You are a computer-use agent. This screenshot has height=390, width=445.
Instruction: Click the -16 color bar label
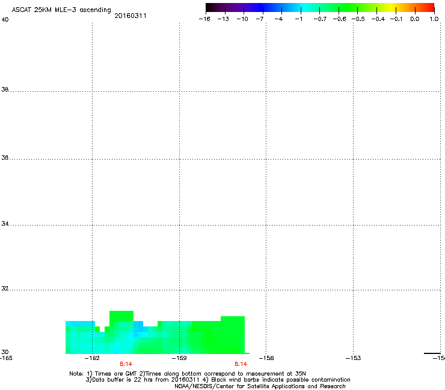204,19
